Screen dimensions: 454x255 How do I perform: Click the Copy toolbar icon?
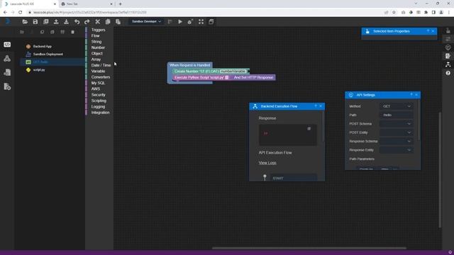tap(108, 22)
